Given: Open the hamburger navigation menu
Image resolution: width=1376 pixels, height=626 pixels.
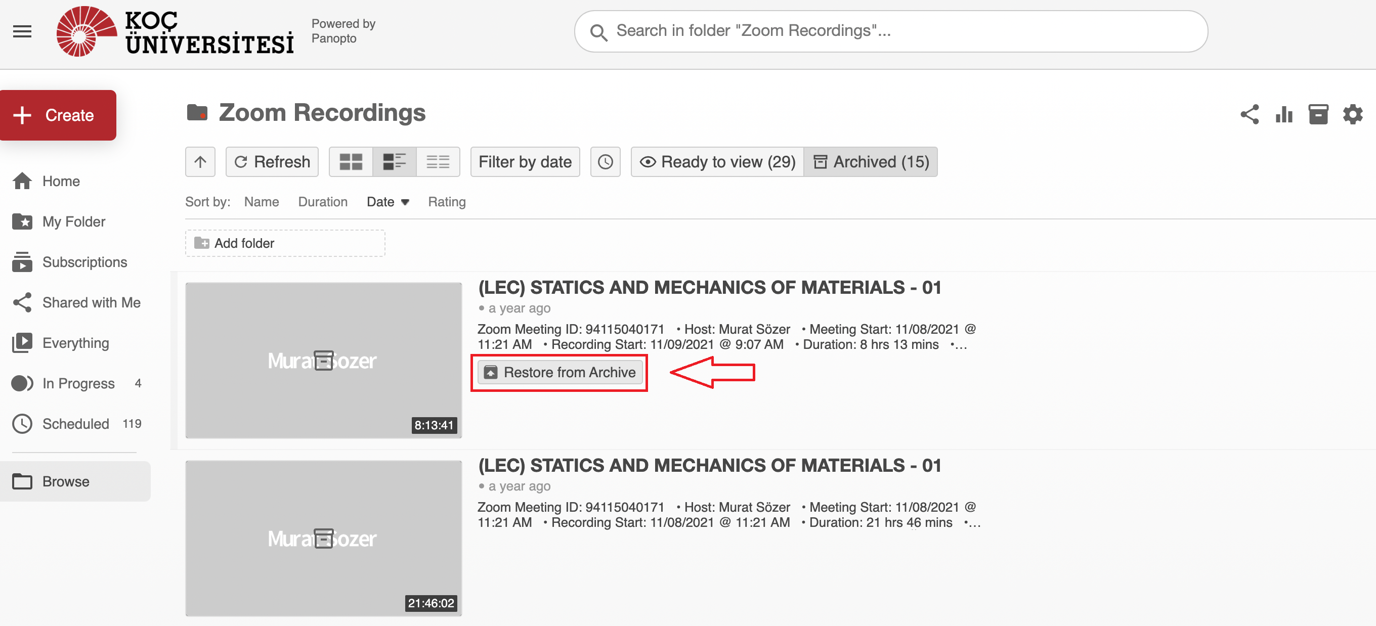Looking at the screenshot, I should (x=22, y=31).
